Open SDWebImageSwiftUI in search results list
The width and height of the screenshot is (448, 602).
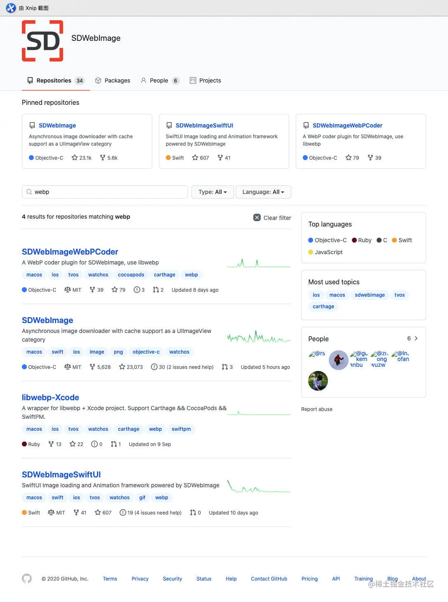pos(61,475)
